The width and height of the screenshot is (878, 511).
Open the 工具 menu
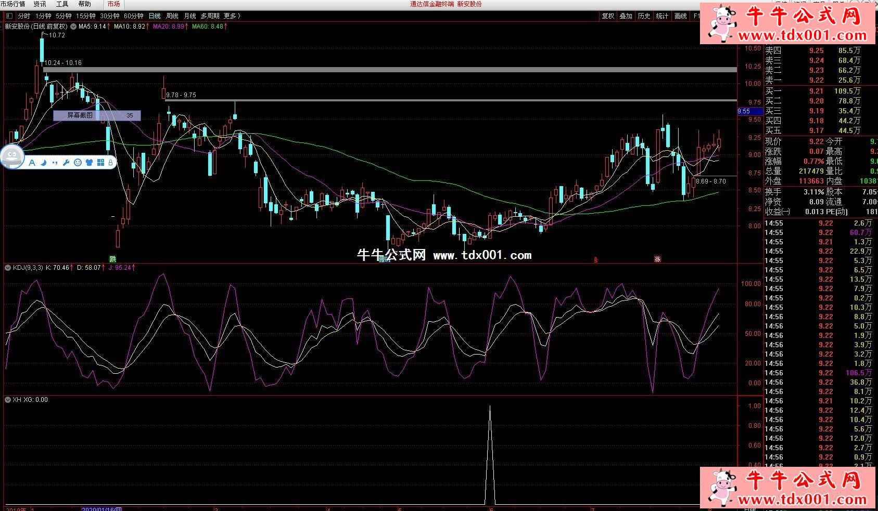(62, 4)
